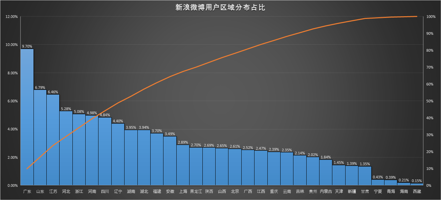
Task: Select the 2.52% data label
Action: (x=248, y=148)
